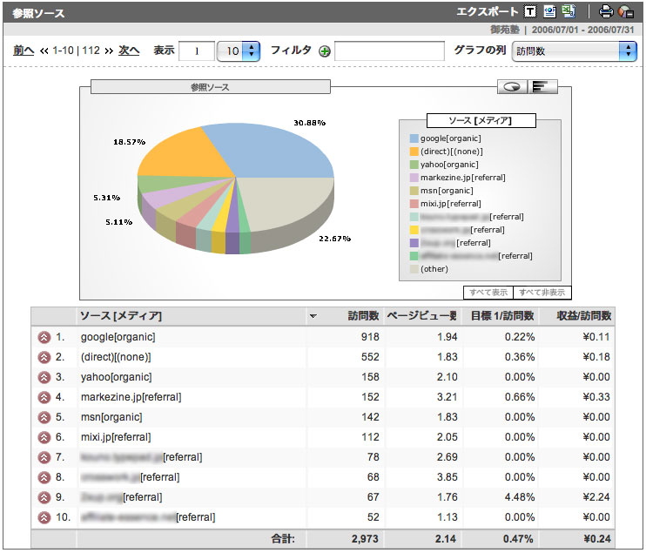Sort table by 訪問数 column header
Image resolution: width=646 pixels, height=553 pixels.
point(360,315)
